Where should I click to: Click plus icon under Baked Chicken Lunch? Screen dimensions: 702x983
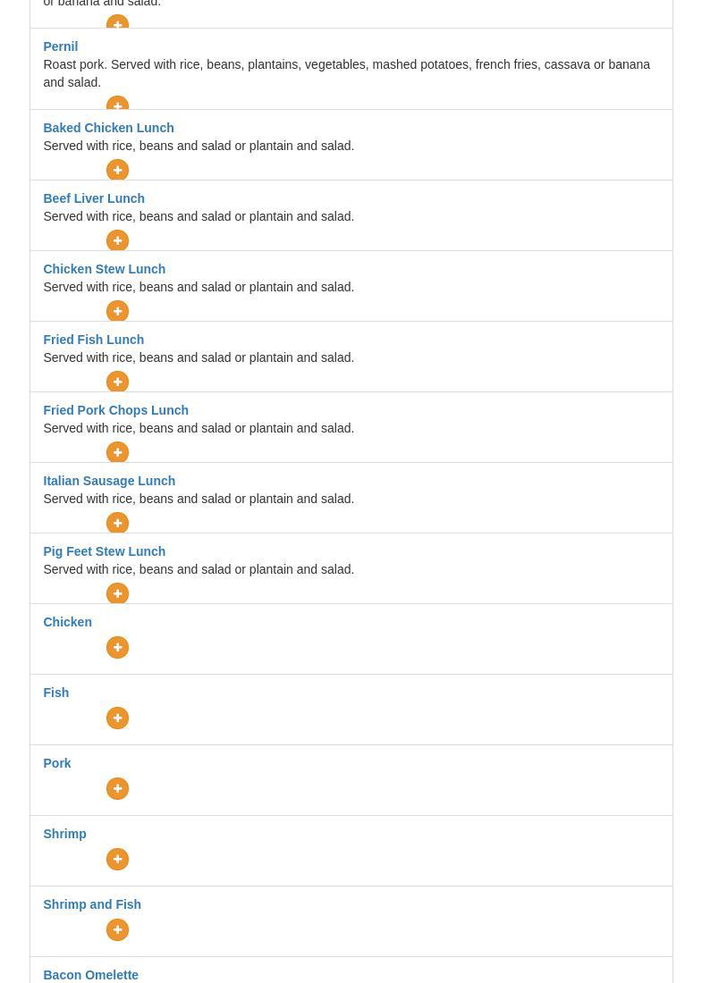(x=117, y=170)
